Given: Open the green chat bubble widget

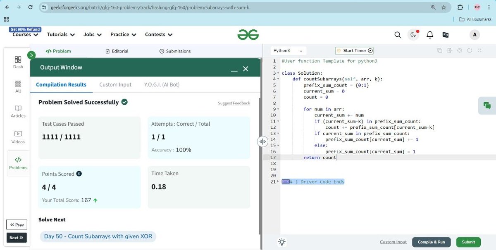Looking at the screenshot, I should click(x=487, y=106).
